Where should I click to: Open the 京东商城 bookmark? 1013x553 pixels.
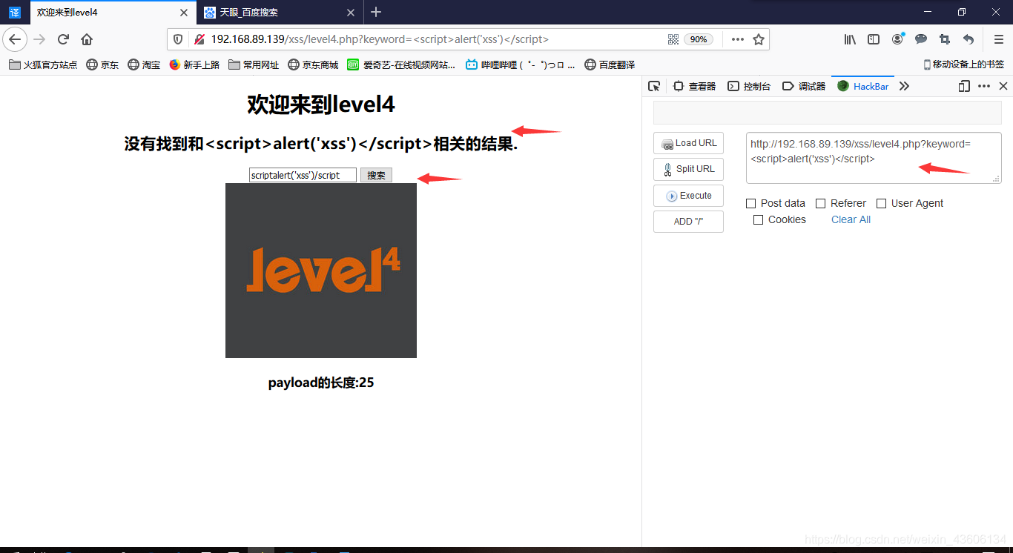[x=313, y=64]
